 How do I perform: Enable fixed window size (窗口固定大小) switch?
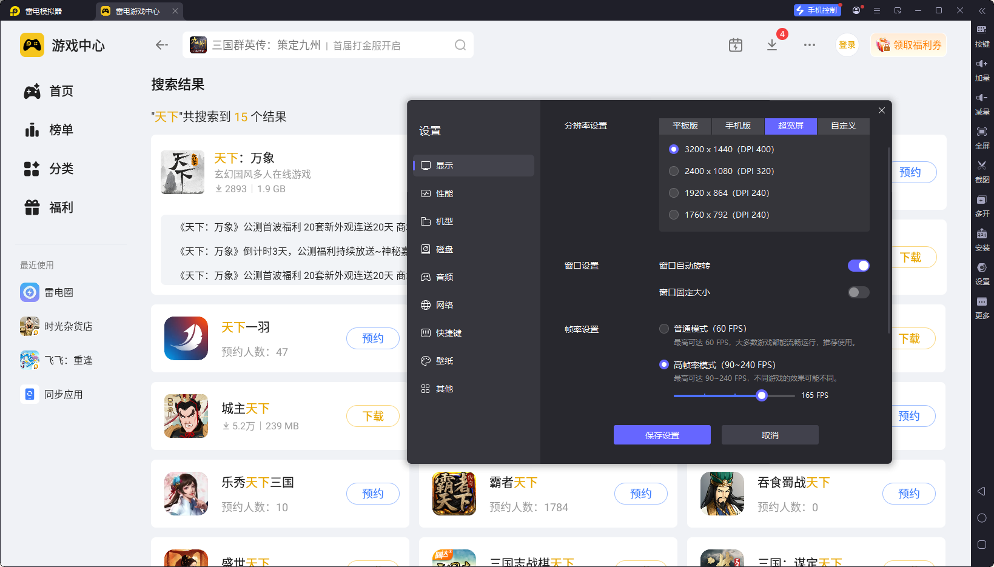858,292
